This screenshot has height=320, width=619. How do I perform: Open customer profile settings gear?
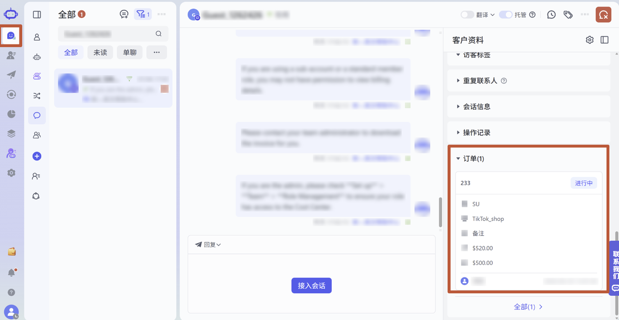590,40
